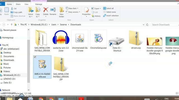Click the Cut scissors icon
The height and width of the screenshot is (100, 179).
click(12, 8)
